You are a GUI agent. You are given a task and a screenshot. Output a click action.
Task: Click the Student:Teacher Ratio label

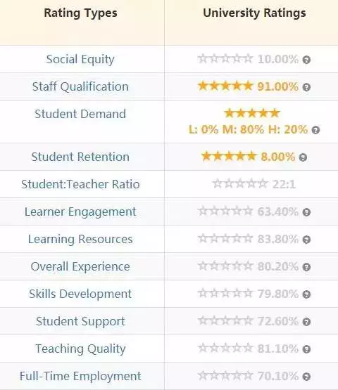coord(80,184)
